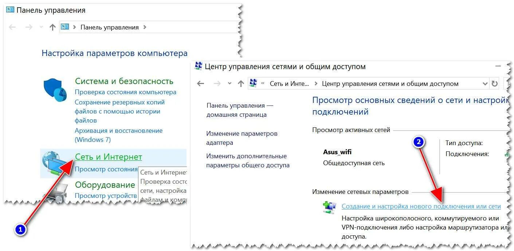Expand chevron after Сеть и Инте... breadcrumb

pos(315,84)
